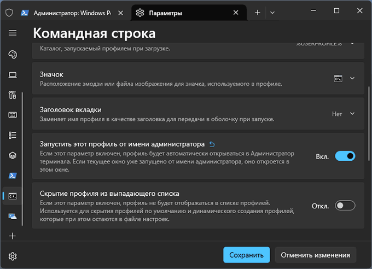The width and height of the screenshot is (372, 269).
Task: Click the Сохранить button
Action: pyautogui.click(x=247, y=255)
